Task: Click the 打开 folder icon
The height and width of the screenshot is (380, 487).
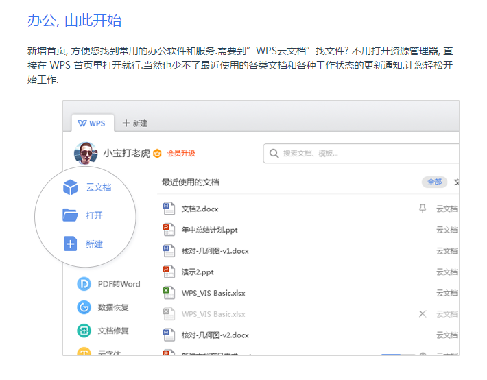Action: [x=70, y=215]
